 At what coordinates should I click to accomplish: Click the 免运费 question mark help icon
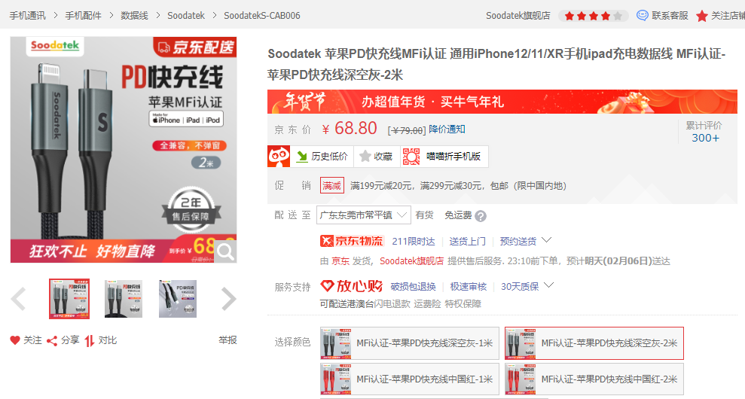pyautogui.click(x=481, y=216)
